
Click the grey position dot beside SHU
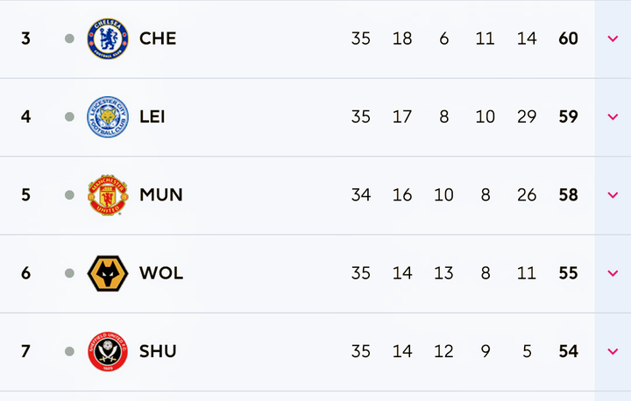click(x=70, y=351)
